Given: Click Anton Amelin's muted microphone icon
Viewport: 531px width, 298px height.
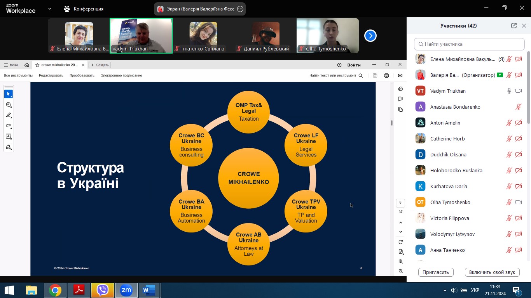Looking at the screenshot, I should point(509,123).
